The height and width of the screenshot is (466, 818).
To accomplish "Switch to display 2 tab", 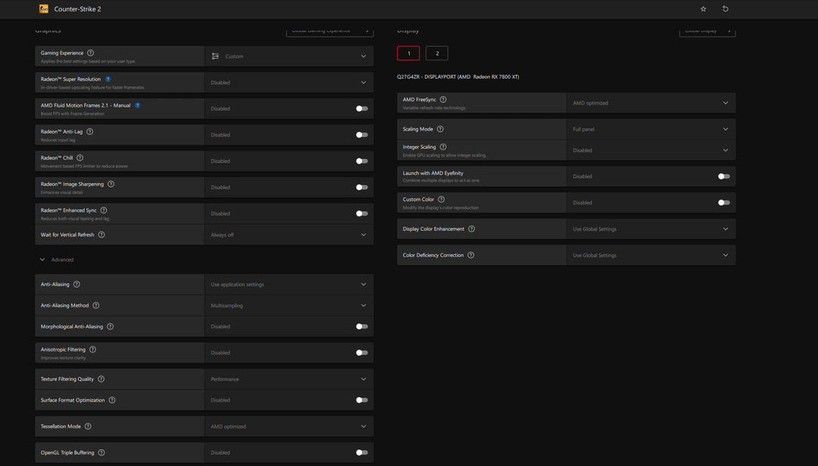I will coord(437,53).
